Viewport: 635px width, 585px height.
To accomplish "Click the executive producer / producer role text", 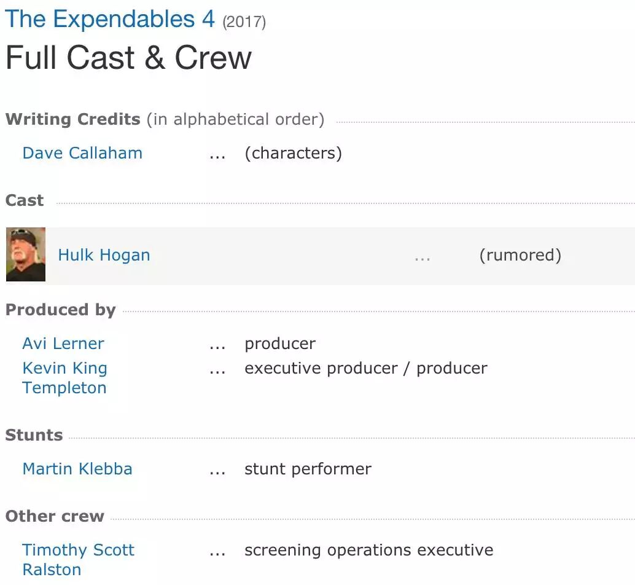I will coord(366,368).
